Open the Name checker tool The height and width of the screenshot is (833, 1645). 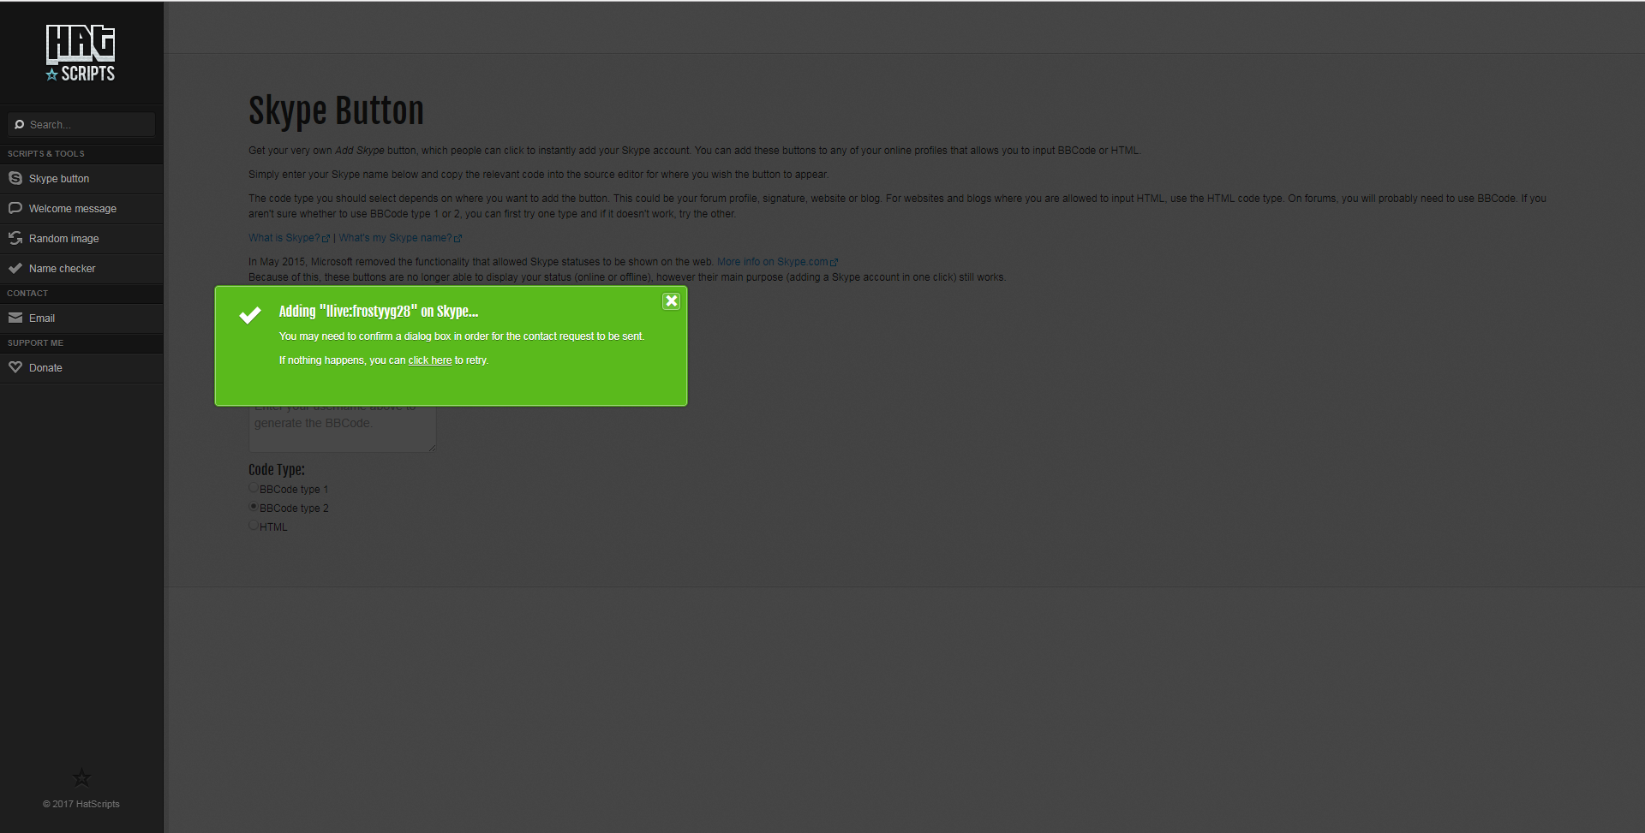point(81,269)
